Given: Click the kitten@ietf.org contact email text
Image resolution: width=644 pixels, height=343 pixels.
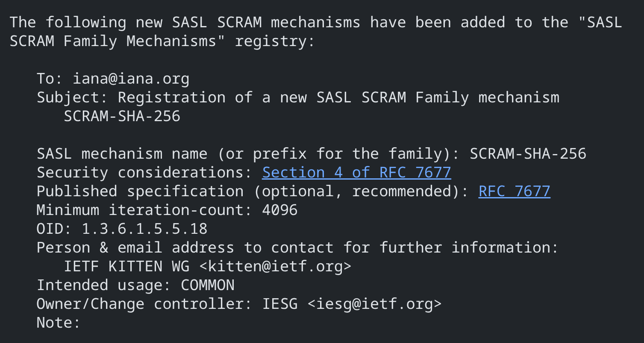Looking at the screenshot, I should pos(275,266).
